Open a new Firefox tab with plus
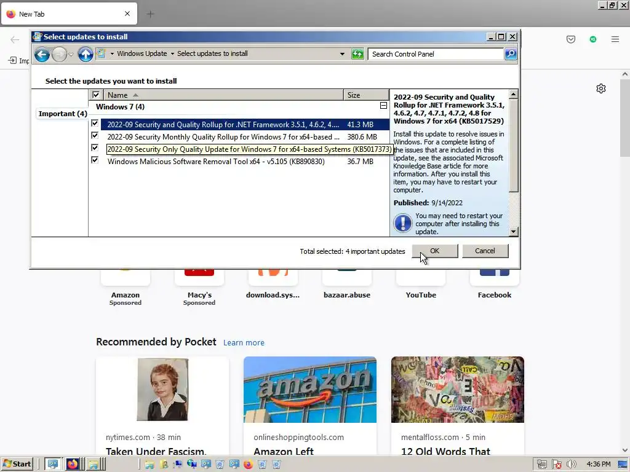 pyautogui.click(x=150, y=14)
